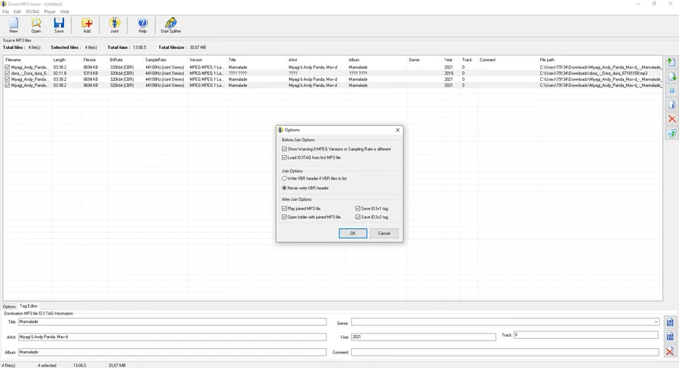
Task: Click the recycle bin clear list icon
Action: (x=672, y=134)
